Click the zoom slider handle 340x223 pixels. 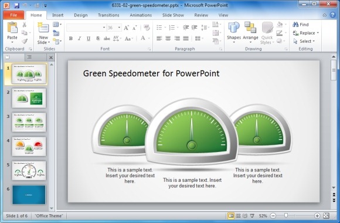286,215
